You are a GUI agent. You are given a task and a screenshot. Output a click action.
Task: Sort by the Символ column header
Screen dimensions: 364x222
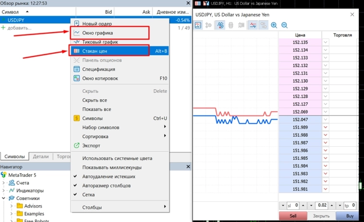38,12
